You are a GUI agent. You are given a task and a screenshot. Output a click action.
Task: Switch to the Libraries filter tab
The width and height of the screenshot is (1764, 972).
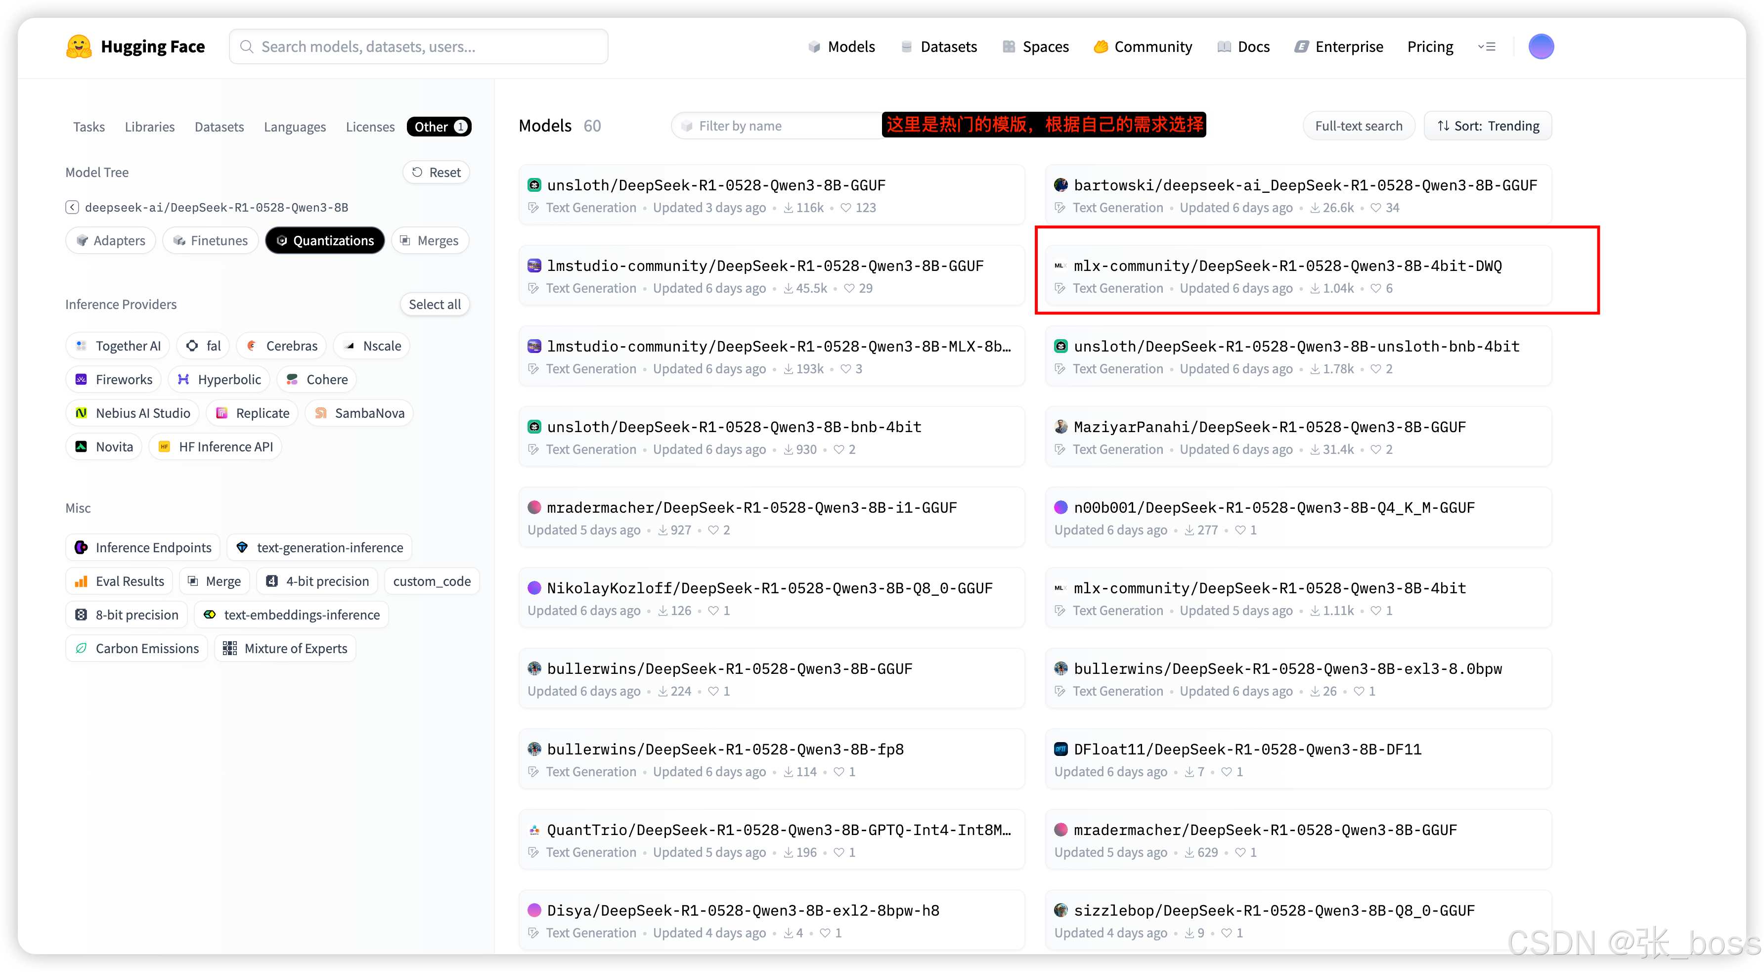pyautogui.click(x=149, y=127)
